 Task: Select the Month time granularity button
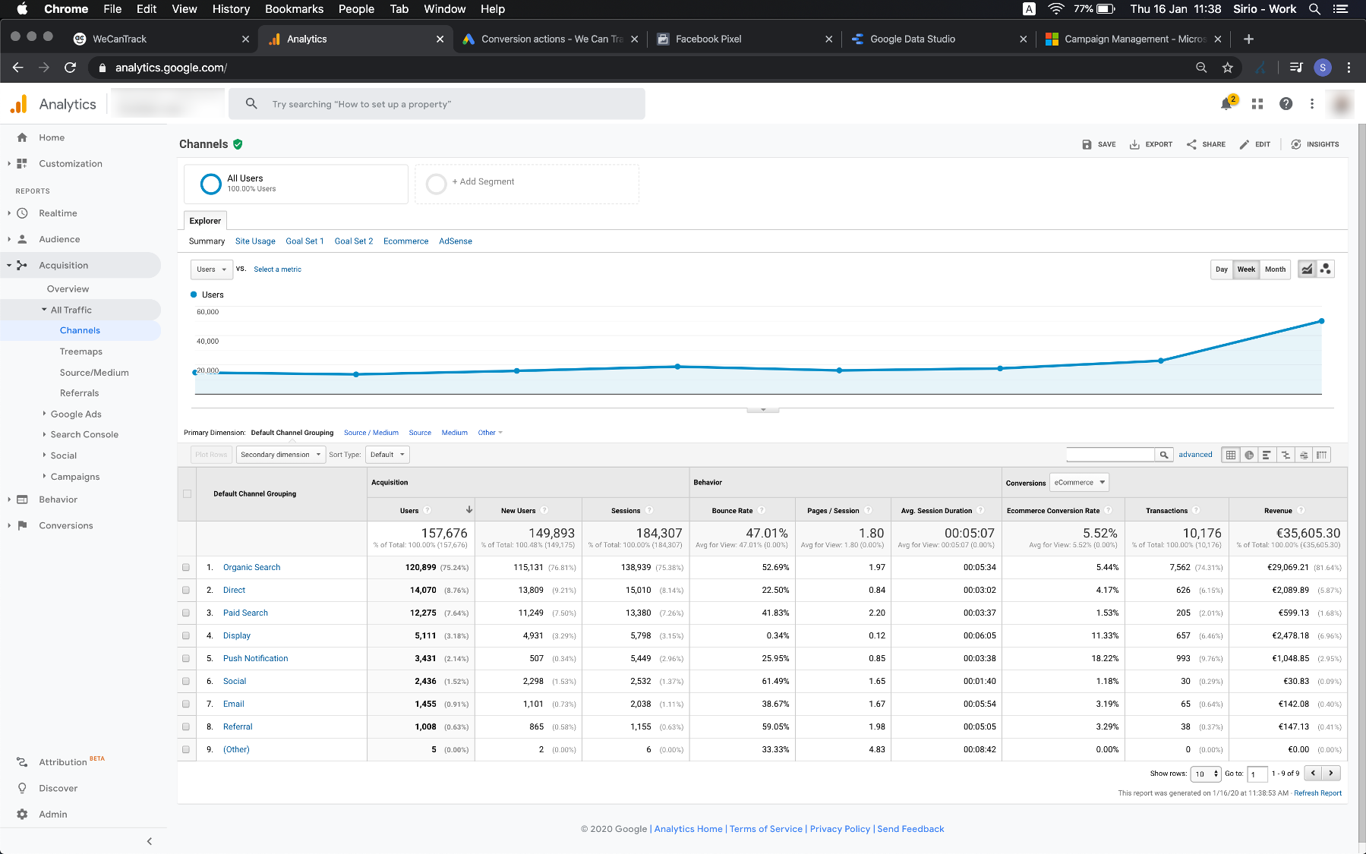[1275, 269]
